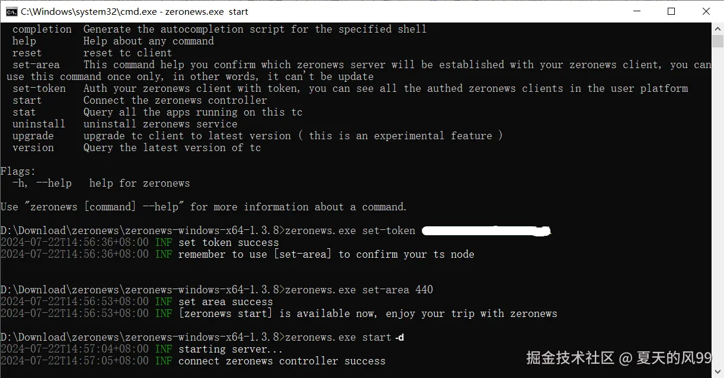Click the scrollbar up arrow
The width and height of the screenshot is (724, 378).
point(717,28)
